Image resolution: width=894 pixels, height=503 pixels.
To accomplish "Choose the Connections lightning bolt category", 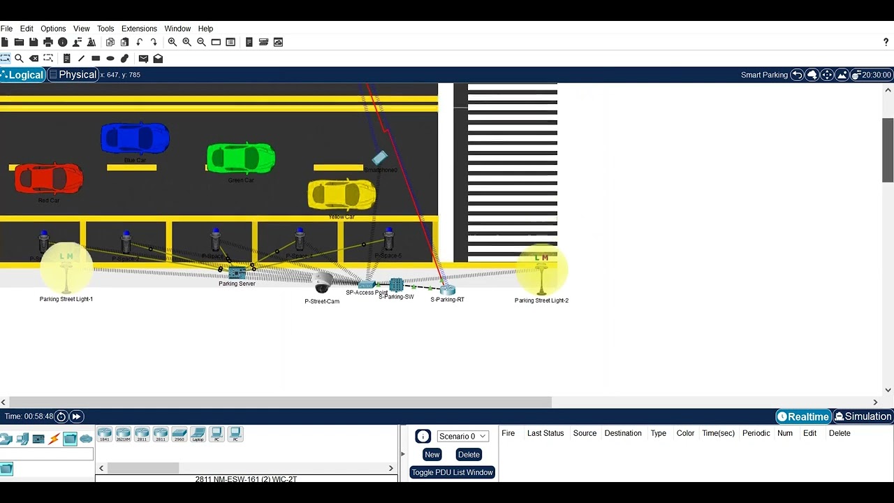I will [x=54, y=439].
